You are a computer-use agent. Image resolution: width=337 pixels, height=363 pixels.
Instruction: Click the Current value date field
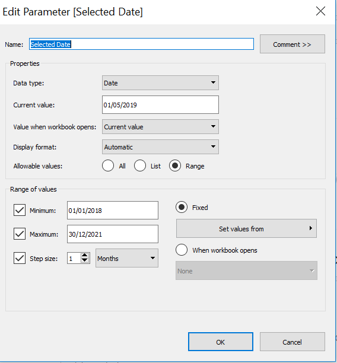[160, 104]
